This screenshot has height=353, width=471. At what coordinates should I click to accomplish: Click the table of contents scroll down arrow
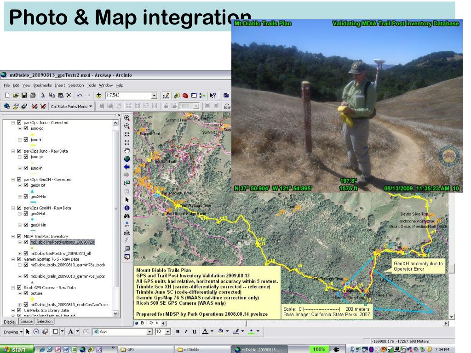coord(115,313)
